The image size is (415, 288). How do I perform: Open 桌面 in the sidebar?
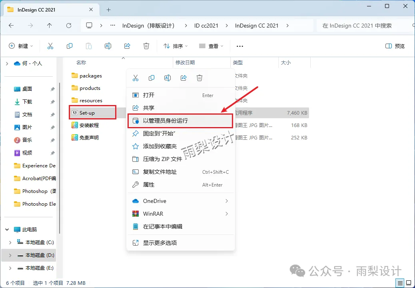tap(27, 89)
